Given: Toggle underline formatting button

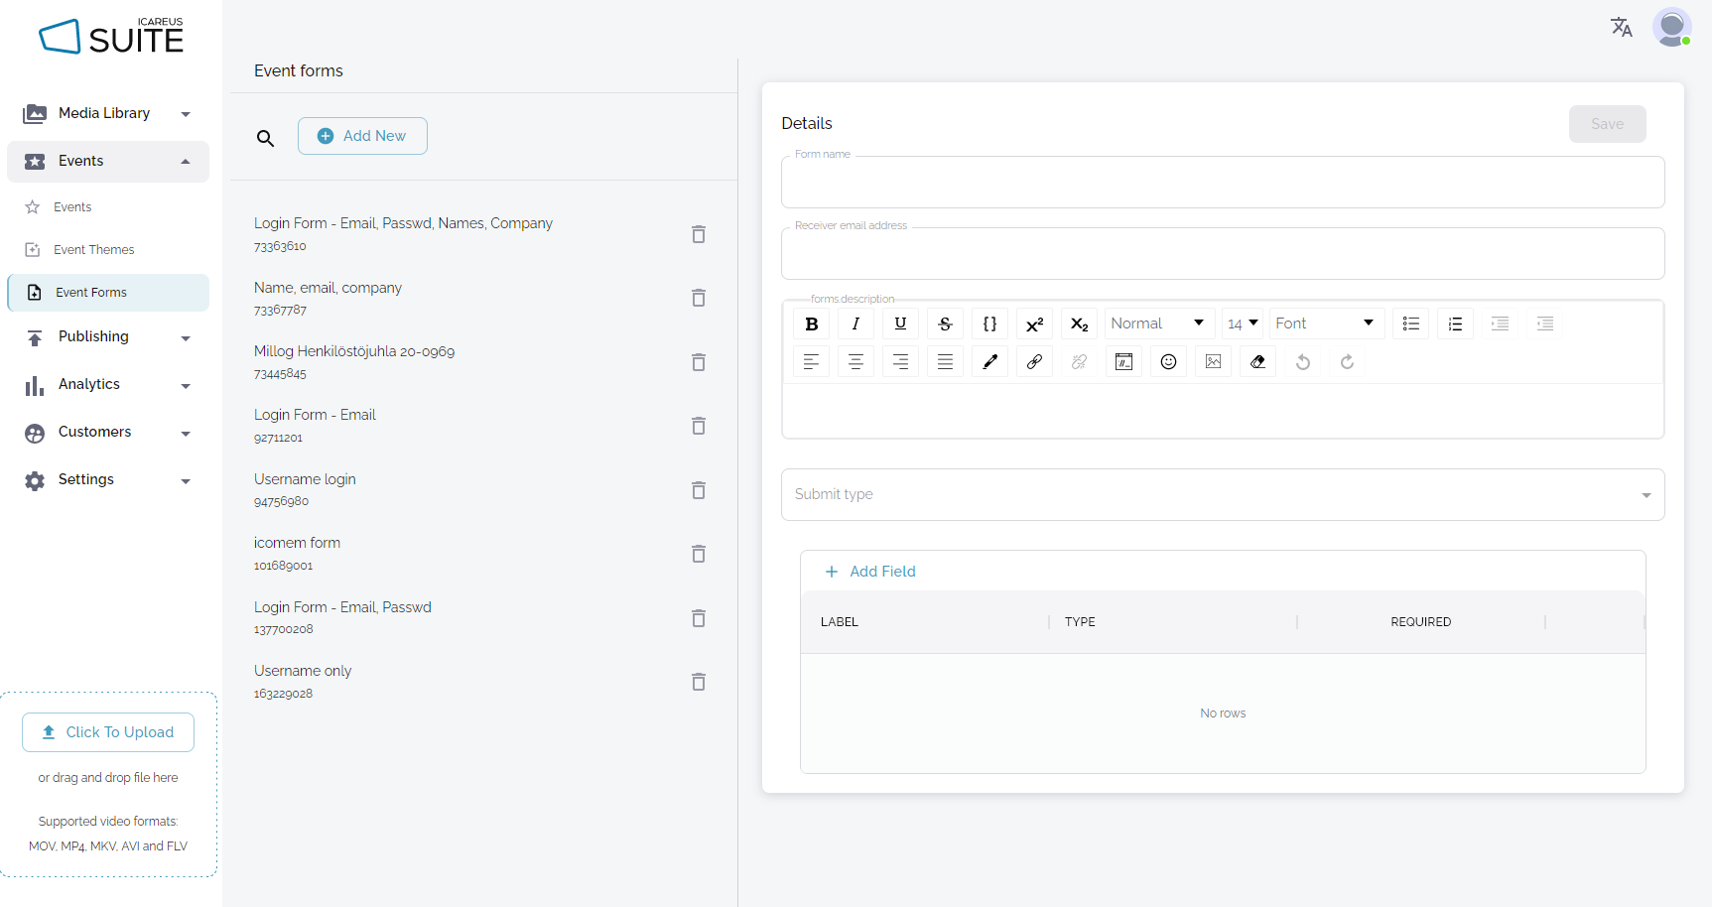Looking at the screenshot, I should tap(900, 324).
